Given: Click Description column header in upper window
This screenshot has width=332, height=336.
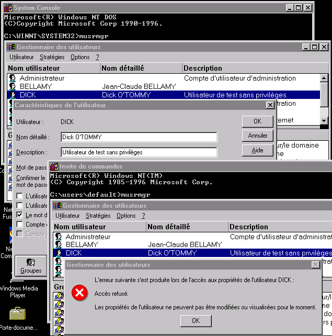Looking at the screenshot, I should (x=256, y=68).
